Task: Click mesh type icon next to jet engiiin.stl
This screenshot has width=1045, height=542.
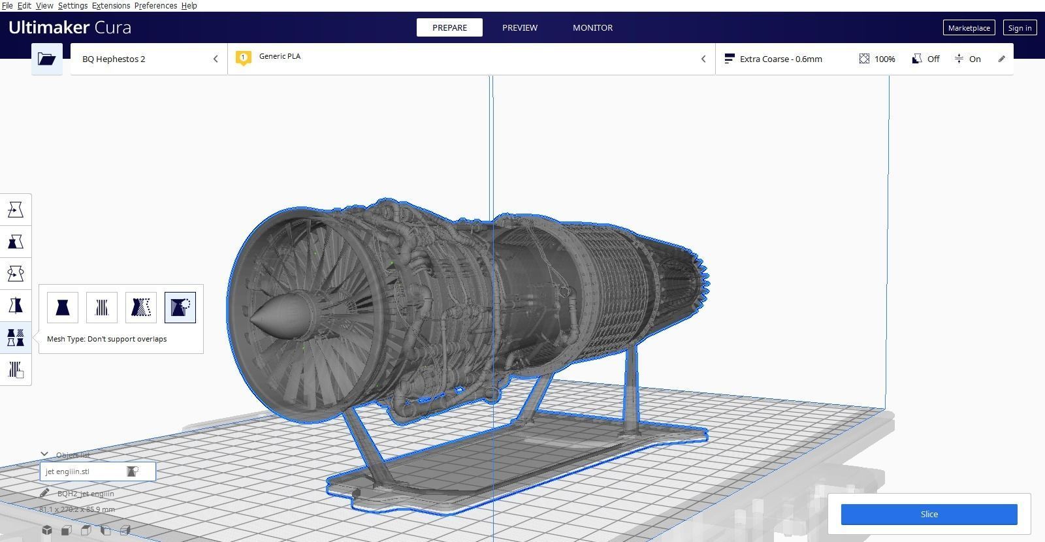Action: 133,471
